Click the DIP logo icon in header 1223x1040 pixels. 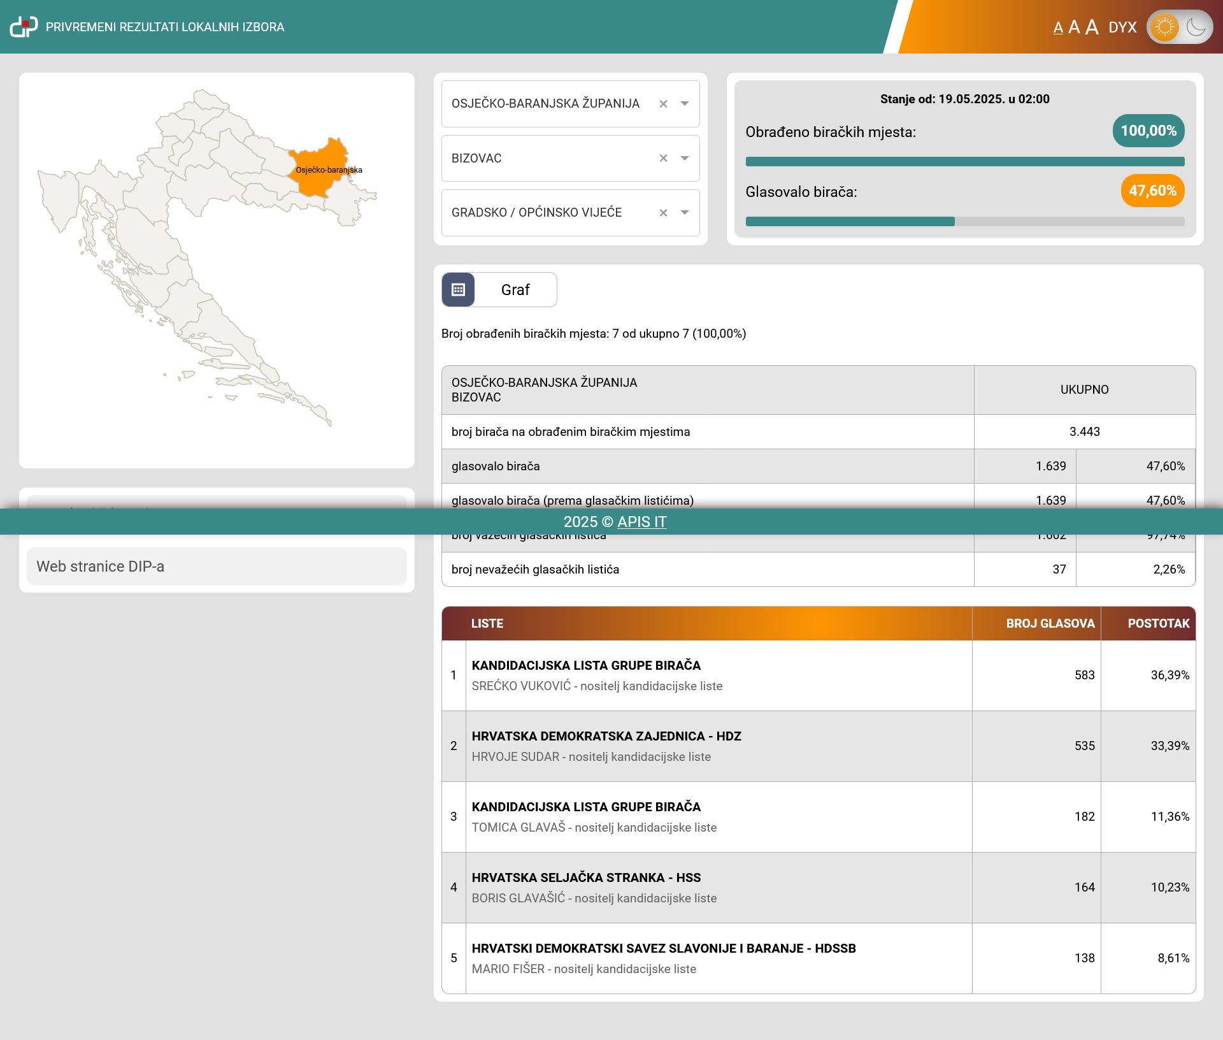click(x=24, y=27)
